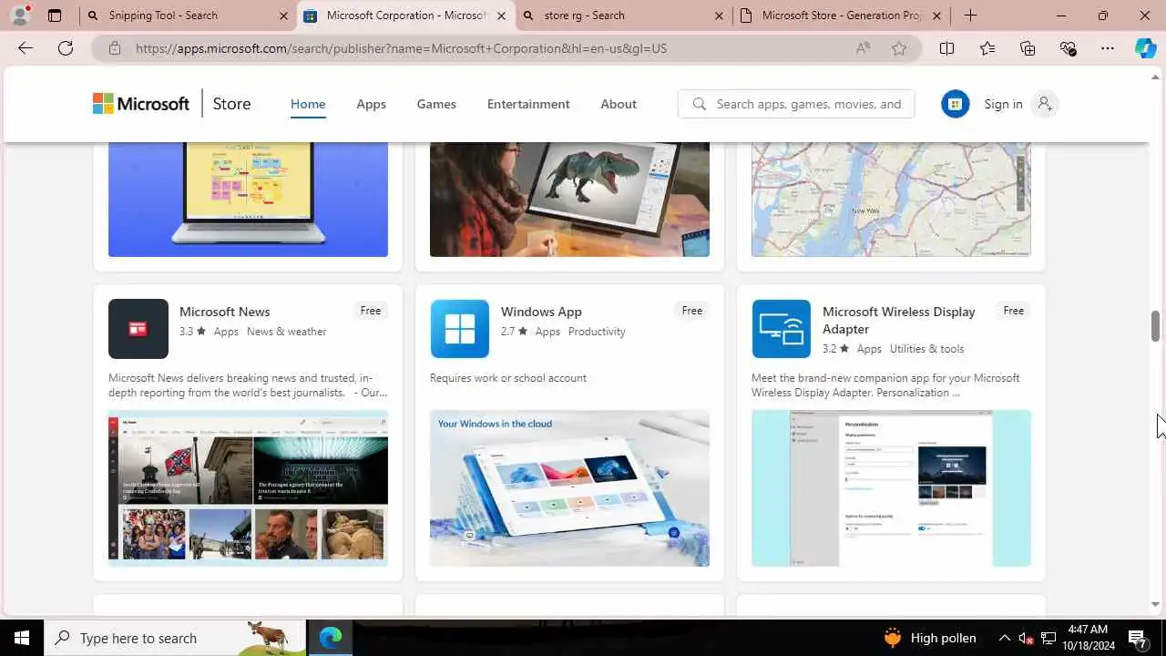Open the laptop sticky notes thumbnail
Screen dimensions: 1166x656
[248, 200]
